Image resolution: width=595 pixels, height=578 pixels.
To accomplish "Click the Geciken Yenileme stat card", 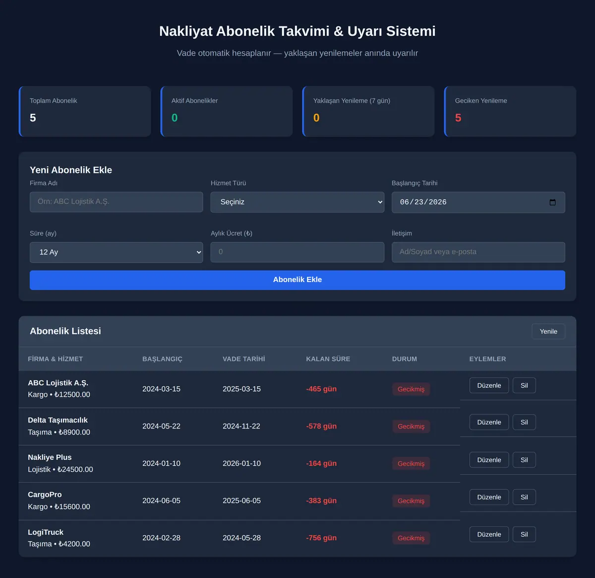I will (x=510, y=111).
